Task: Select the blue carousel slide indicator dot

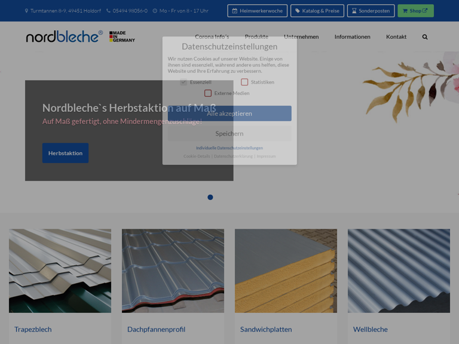Action: point(210,197)
